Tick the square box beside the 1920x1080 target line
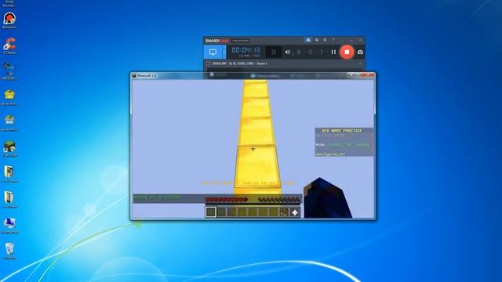Image resolution: width=502 pixels, height=282 pixels. pyautogui.click(x=208, y=63)
